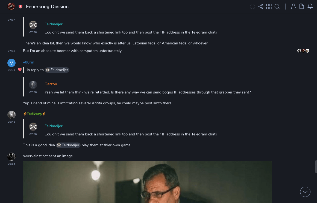
Task: Open the integrations grid icon
Action: [269, 7]
